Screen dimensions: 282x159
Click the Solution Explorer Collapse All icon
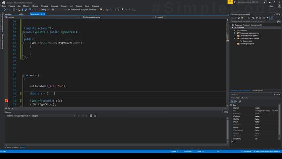(256, 18)
